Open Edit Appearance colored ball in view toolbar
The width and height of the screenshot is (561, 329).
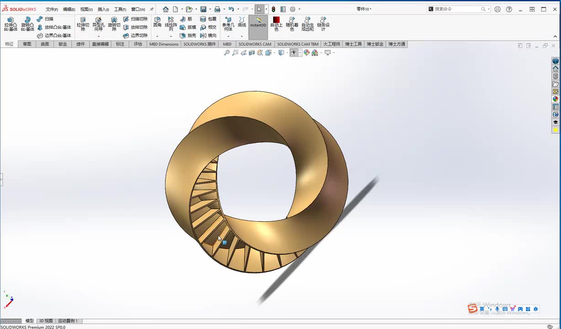(x=306, y=53)
